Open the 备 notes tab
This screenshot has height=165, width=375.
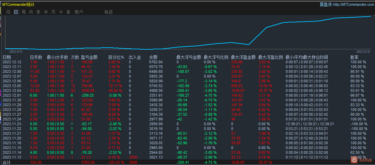point(69,12)
